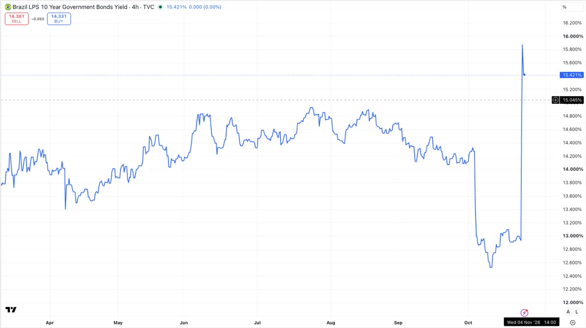This screenshot has width=586, height=328.
Task: Click the May label on the time axis
Action: pos(118,323)
